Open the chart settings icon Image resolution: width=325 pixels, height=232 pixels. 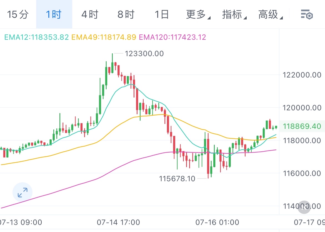pos(307,14)
